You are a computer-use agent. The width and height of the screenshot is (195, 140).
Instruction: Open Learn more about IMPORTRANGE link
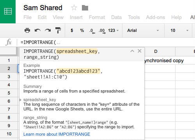coord(57,134)
